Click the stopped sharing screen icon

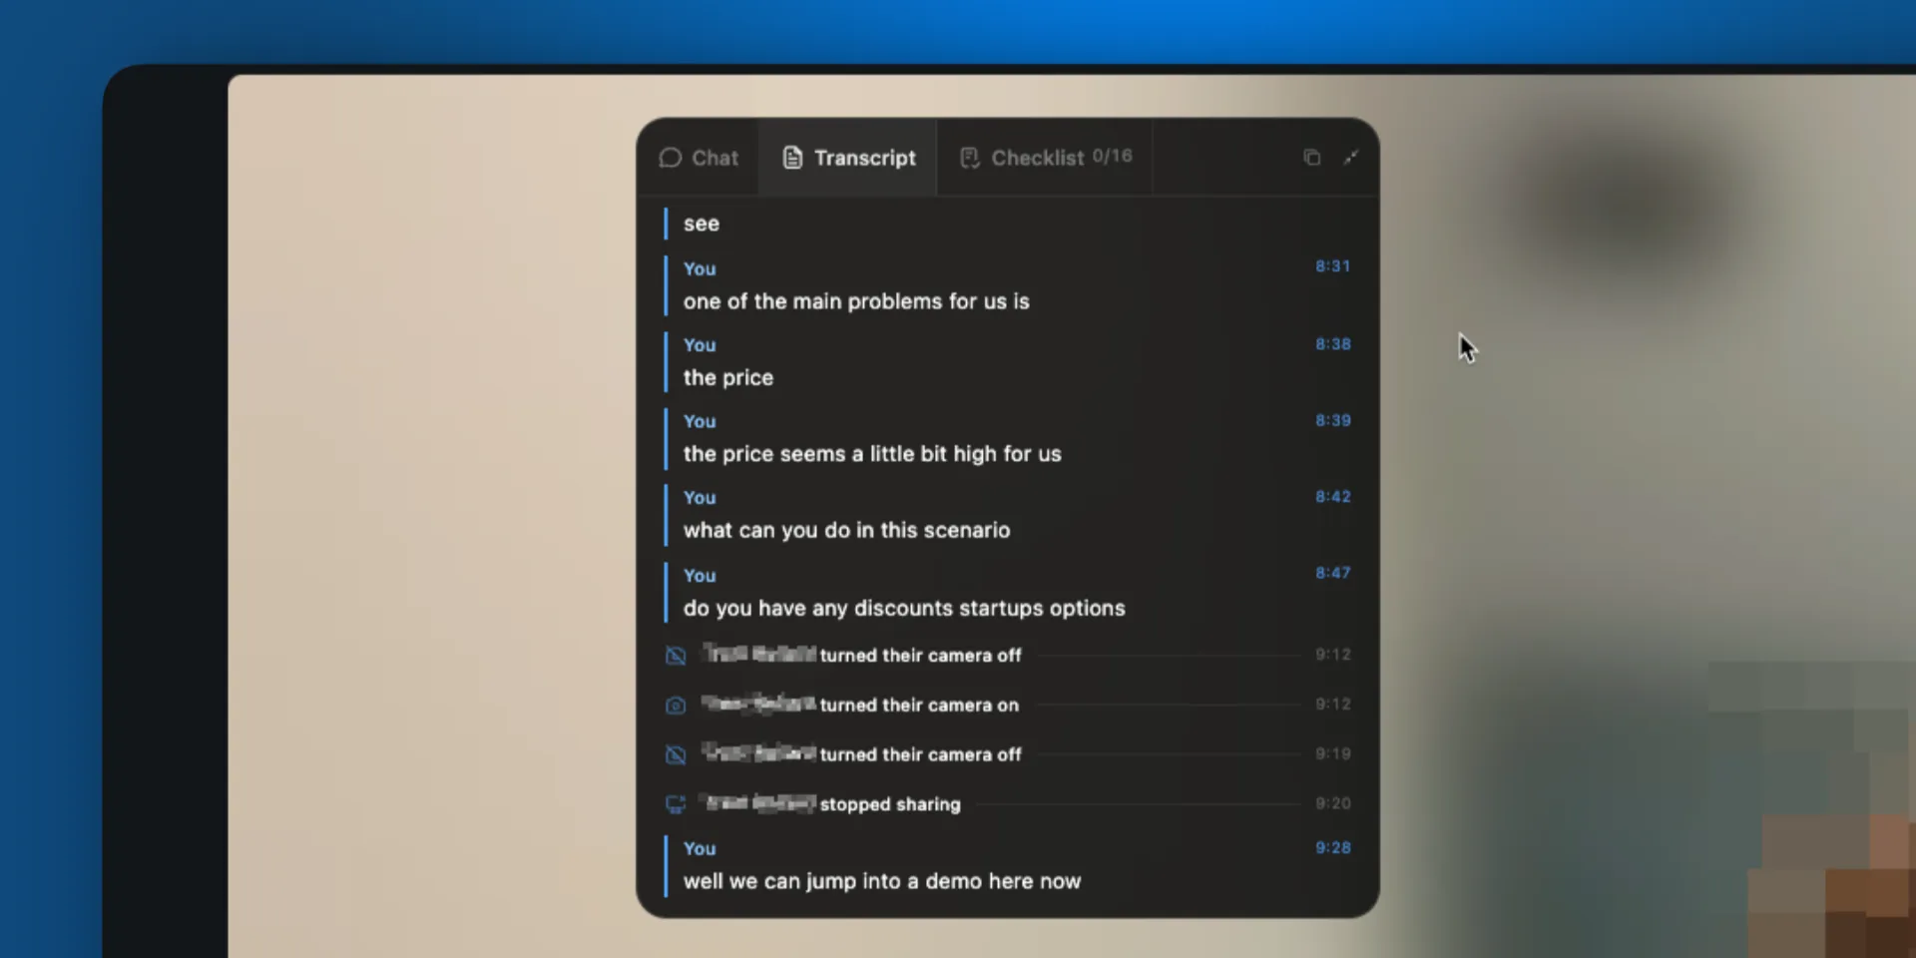coord(676,804)
